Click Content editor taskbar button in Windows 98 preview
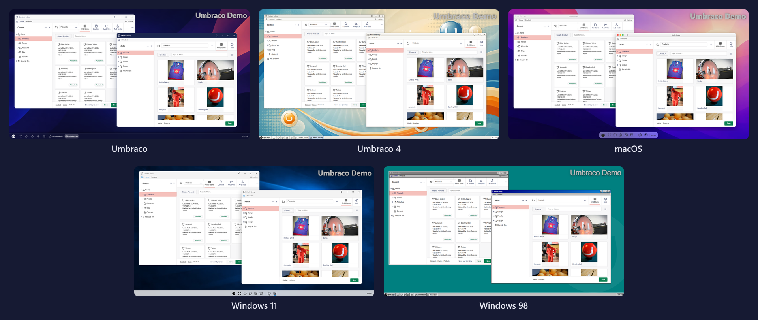 click(x=420, y=294)
